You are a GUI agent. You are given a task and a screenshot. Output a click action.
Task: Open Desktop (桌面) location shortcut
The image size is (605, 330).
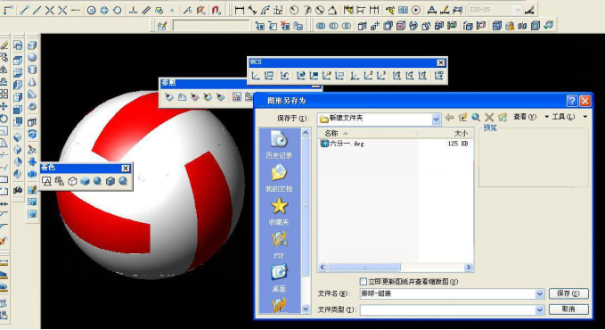tap(279, 278)
